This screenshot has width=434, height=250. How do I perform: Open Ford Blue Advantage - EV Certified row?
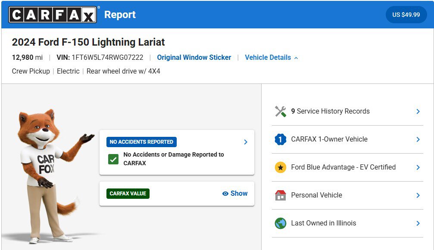click(x=347, y=167)
